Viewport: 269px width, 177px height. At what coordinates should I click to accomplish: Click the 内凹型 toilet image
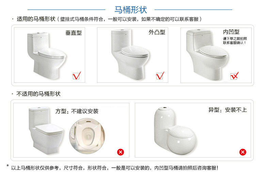(x=207, y=55)
